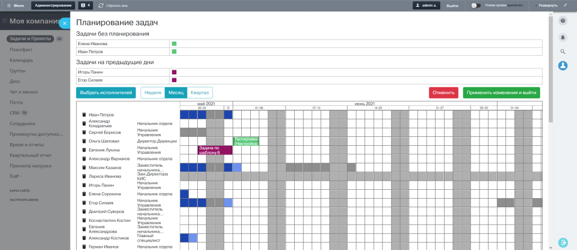Click trash icon next to Ольга Шаповал
This screenshot has width=577, height=250.
tap(84, 141)
